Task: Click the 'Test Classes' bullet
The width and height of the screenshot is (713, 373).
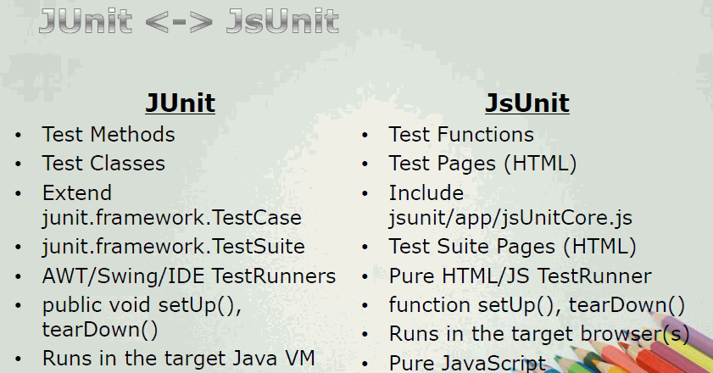Action: pyautogui.click(x=103, y=164)
